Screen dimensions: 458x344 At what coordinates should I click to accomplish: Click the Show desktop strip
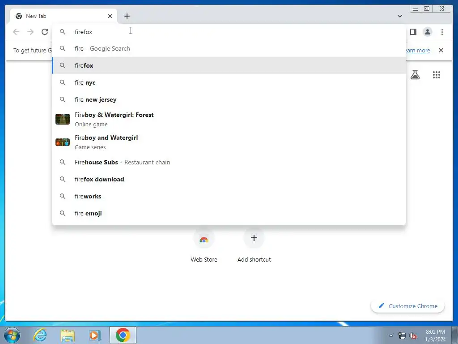click(x=455, y=335)
